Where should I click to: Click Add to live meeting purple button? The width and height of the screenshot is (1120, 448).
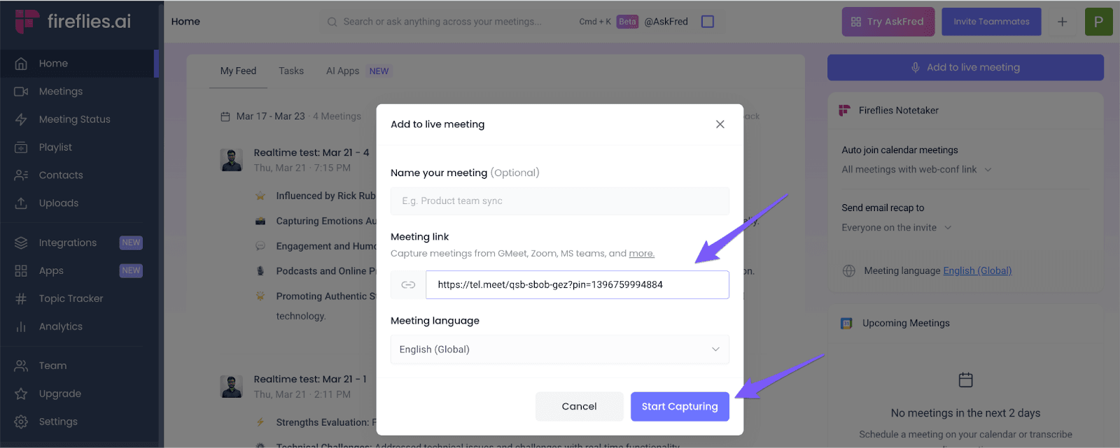pyautogui.click(x=965, y=68)
